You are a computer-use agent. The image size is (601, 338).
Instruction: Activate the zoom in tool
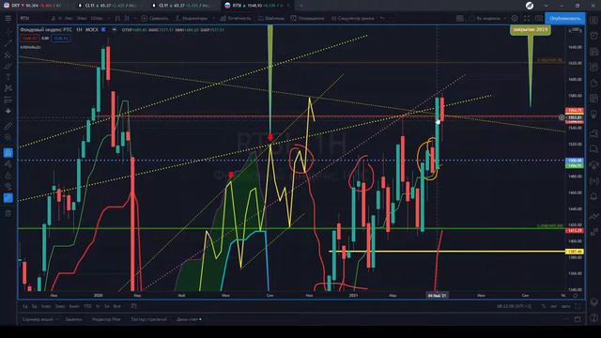tap(8, 137)
